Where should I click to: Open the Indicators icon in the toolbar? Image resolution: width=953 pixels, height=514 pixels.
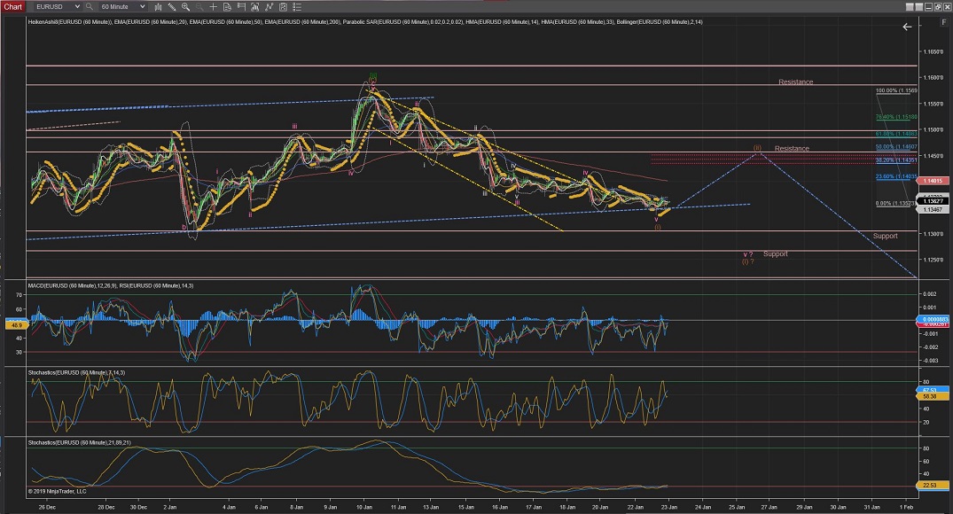tap(269, 6)
